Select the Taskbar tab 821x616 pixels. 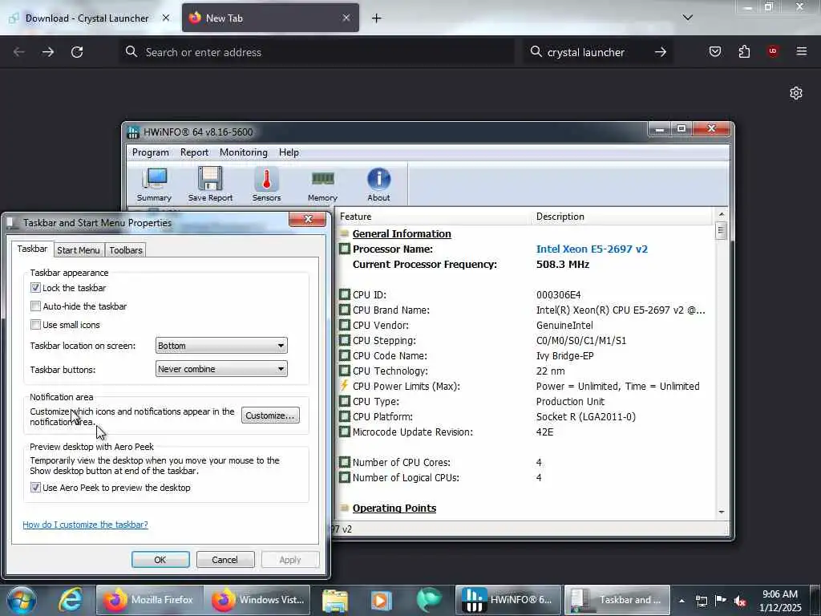click(x=32, y=249)
